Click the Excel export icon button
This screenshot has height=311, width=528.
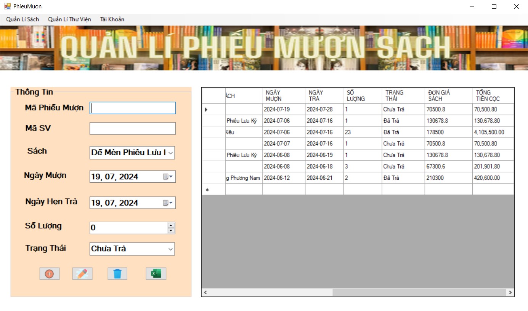pyautogui.click(x=156, y=274)
